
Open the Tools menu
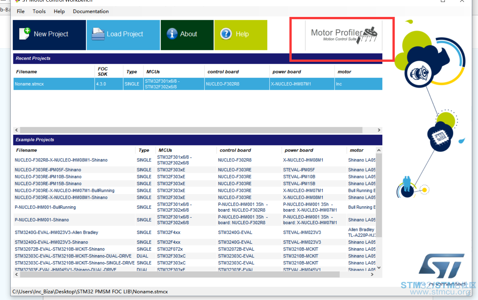pos(39,11)
